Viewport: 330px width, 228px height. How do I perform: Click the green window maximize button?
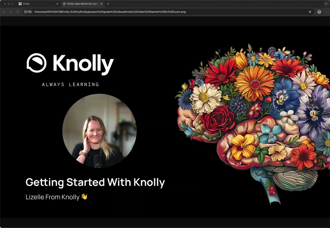tap(13, 4)
